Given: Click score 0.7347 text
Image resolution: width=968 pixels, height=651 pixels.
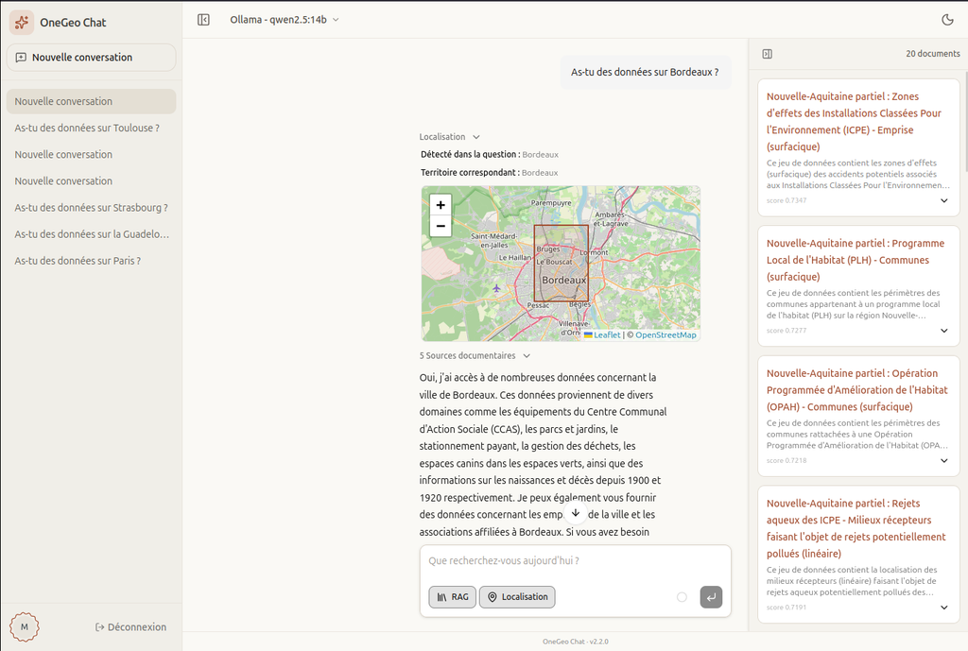Looking at the screenshot, I should point(786,200).
